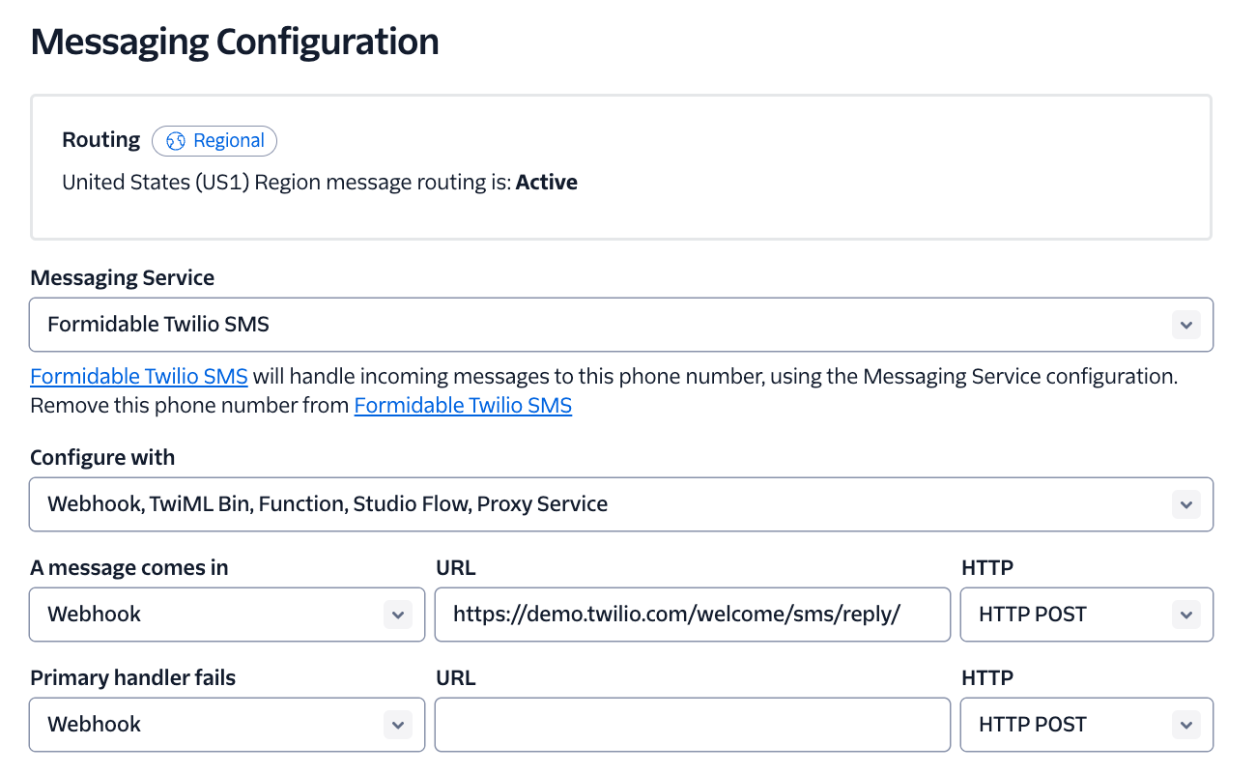Expand the Configure with combo box

(x=621, y=503)
